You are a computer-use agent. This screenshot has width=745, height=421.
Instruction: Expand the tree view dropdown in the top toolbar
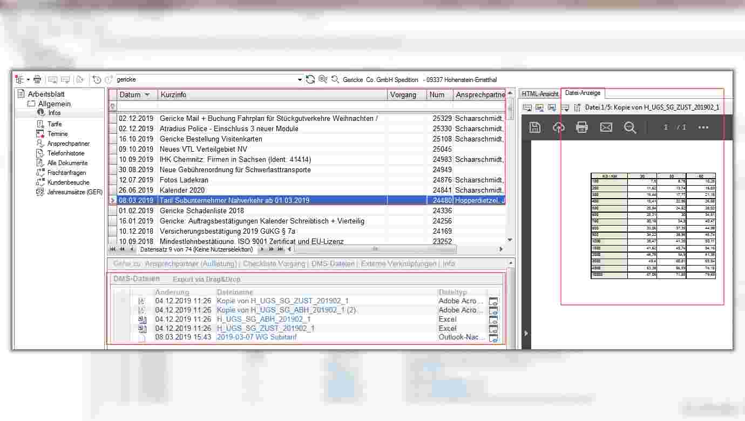tap(28, 80)
